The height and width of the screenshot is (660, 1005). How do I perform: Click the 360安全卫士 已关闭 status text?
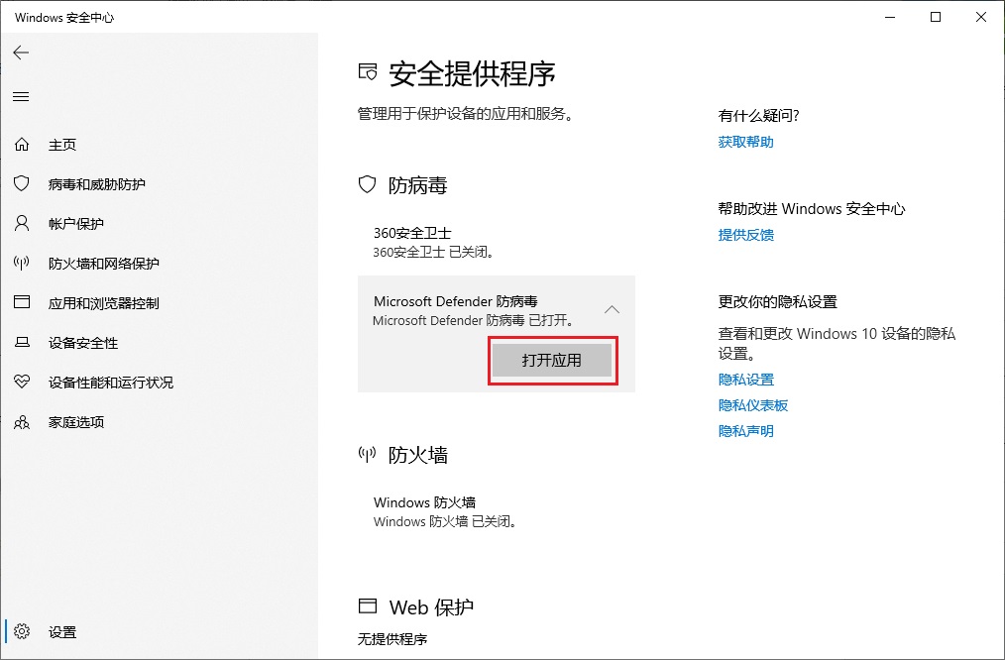coord(433,252)
